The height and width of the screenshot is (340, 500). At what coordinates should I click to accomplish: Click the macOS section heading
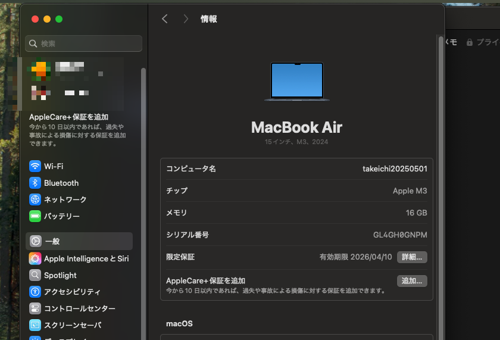(179, 324)
